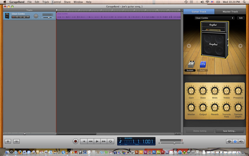249x156 pixels.
Task: Switch to the Master Track tab
Action: tap(230, 12)
